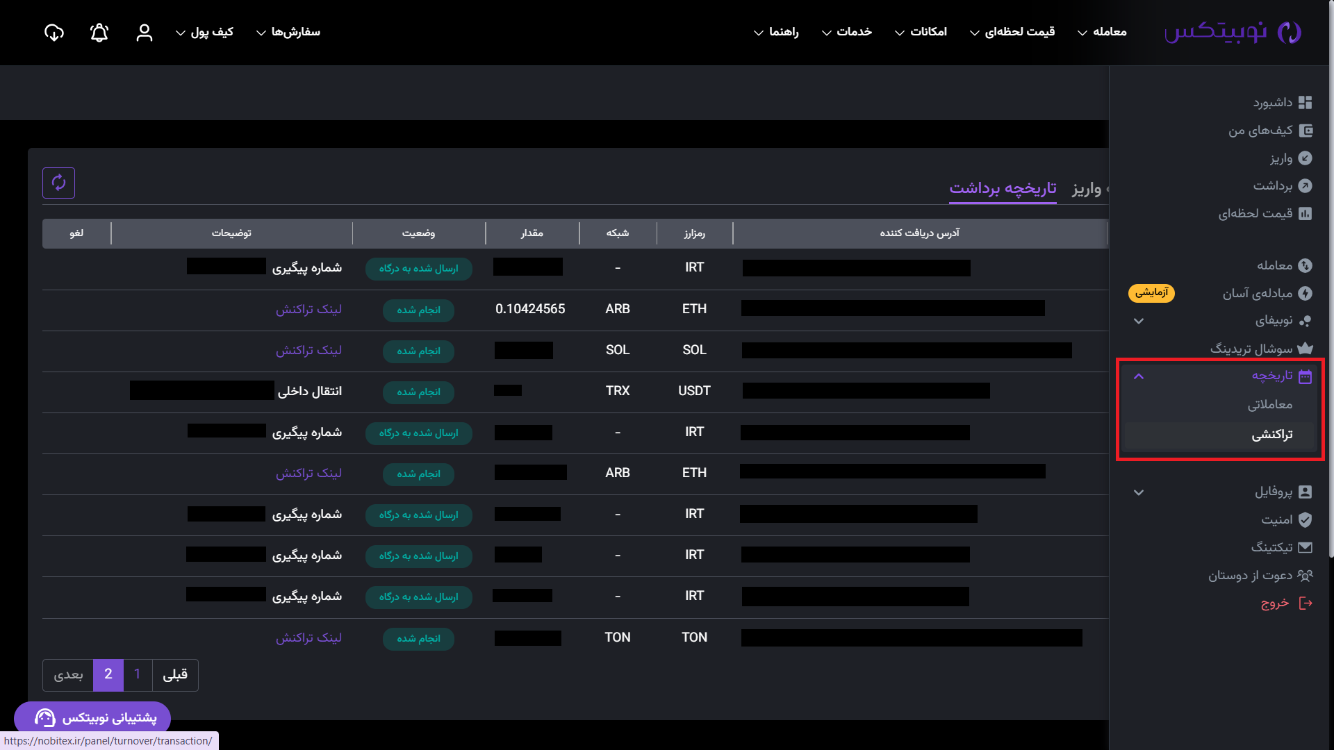Click the معامله trade icon in sidebar
The height and width of the screenshot is (750, 1334).
point(1306,265)
